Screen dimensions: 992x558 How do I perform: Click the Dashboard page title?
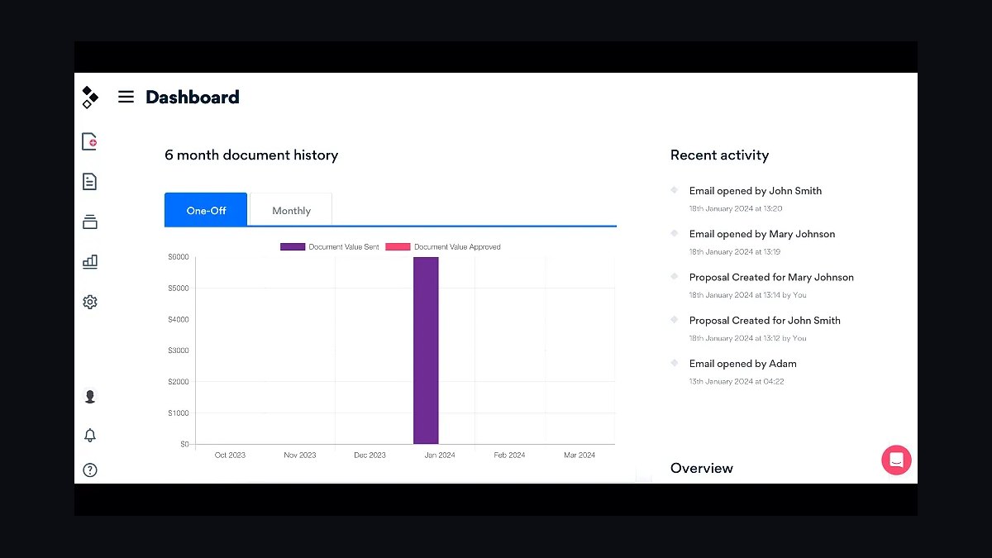[x=193, y=97]
